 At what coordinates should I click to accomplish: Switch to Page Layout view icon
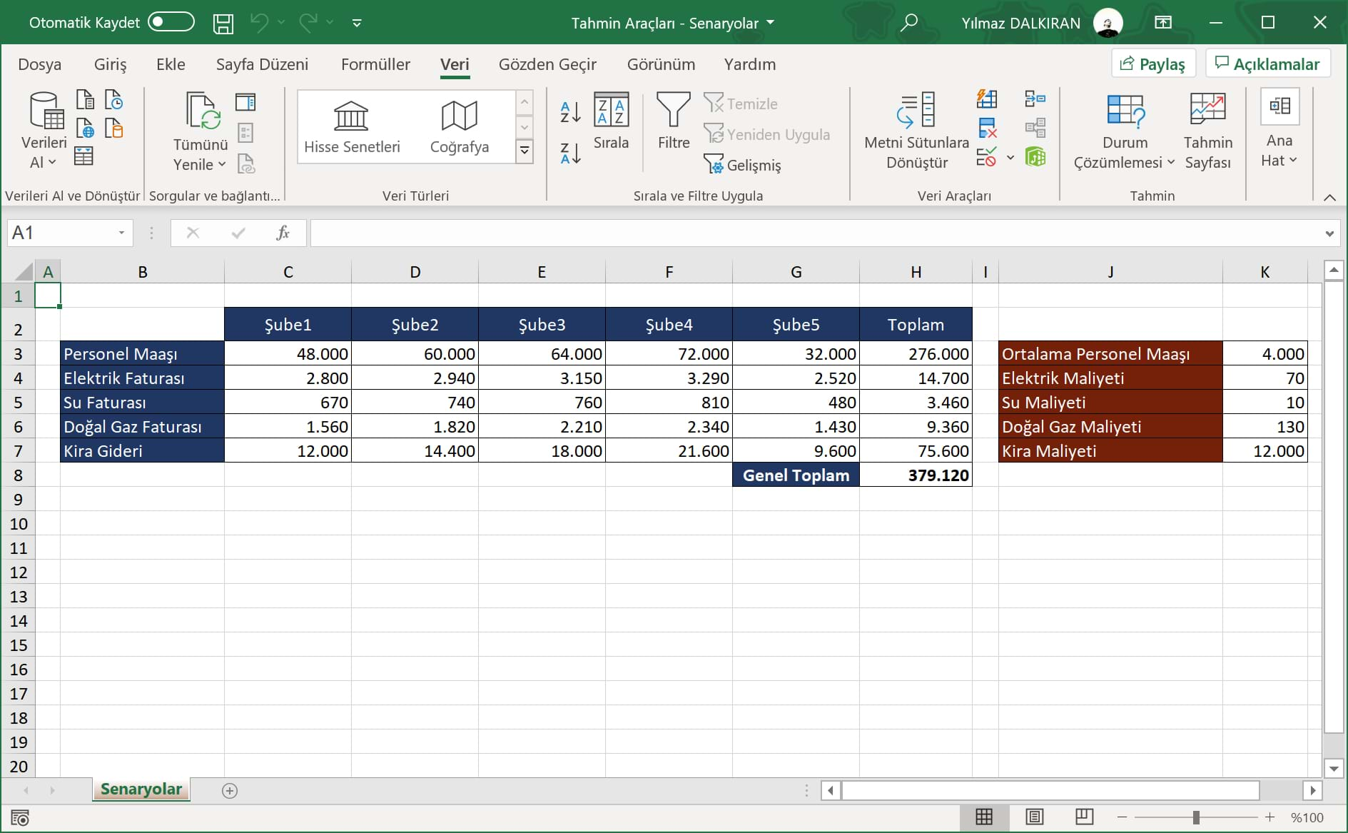tap(1034, 817)
